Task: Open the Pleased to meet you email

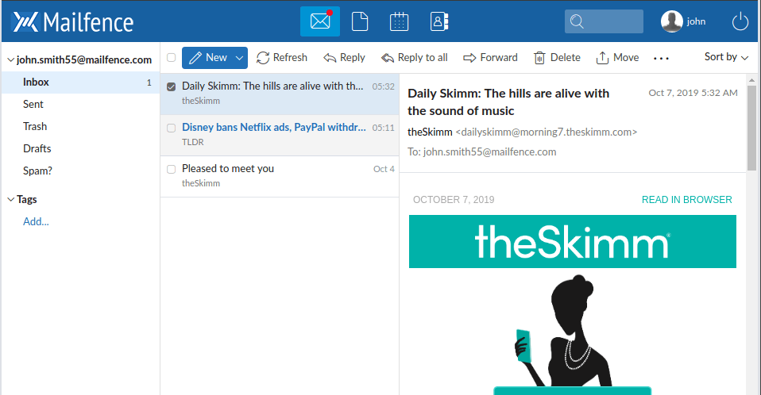Action: pyautogui.click(x=280, y=176)
